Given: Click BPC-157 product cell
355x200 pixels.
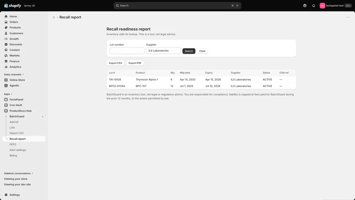Looking at the screenshot, I should (141, 86).
